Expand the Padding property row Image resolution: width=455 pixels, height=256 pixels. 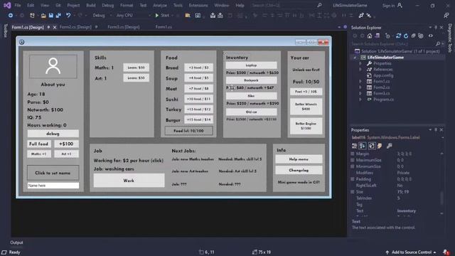pyautogui.click(x=353, y=179)
